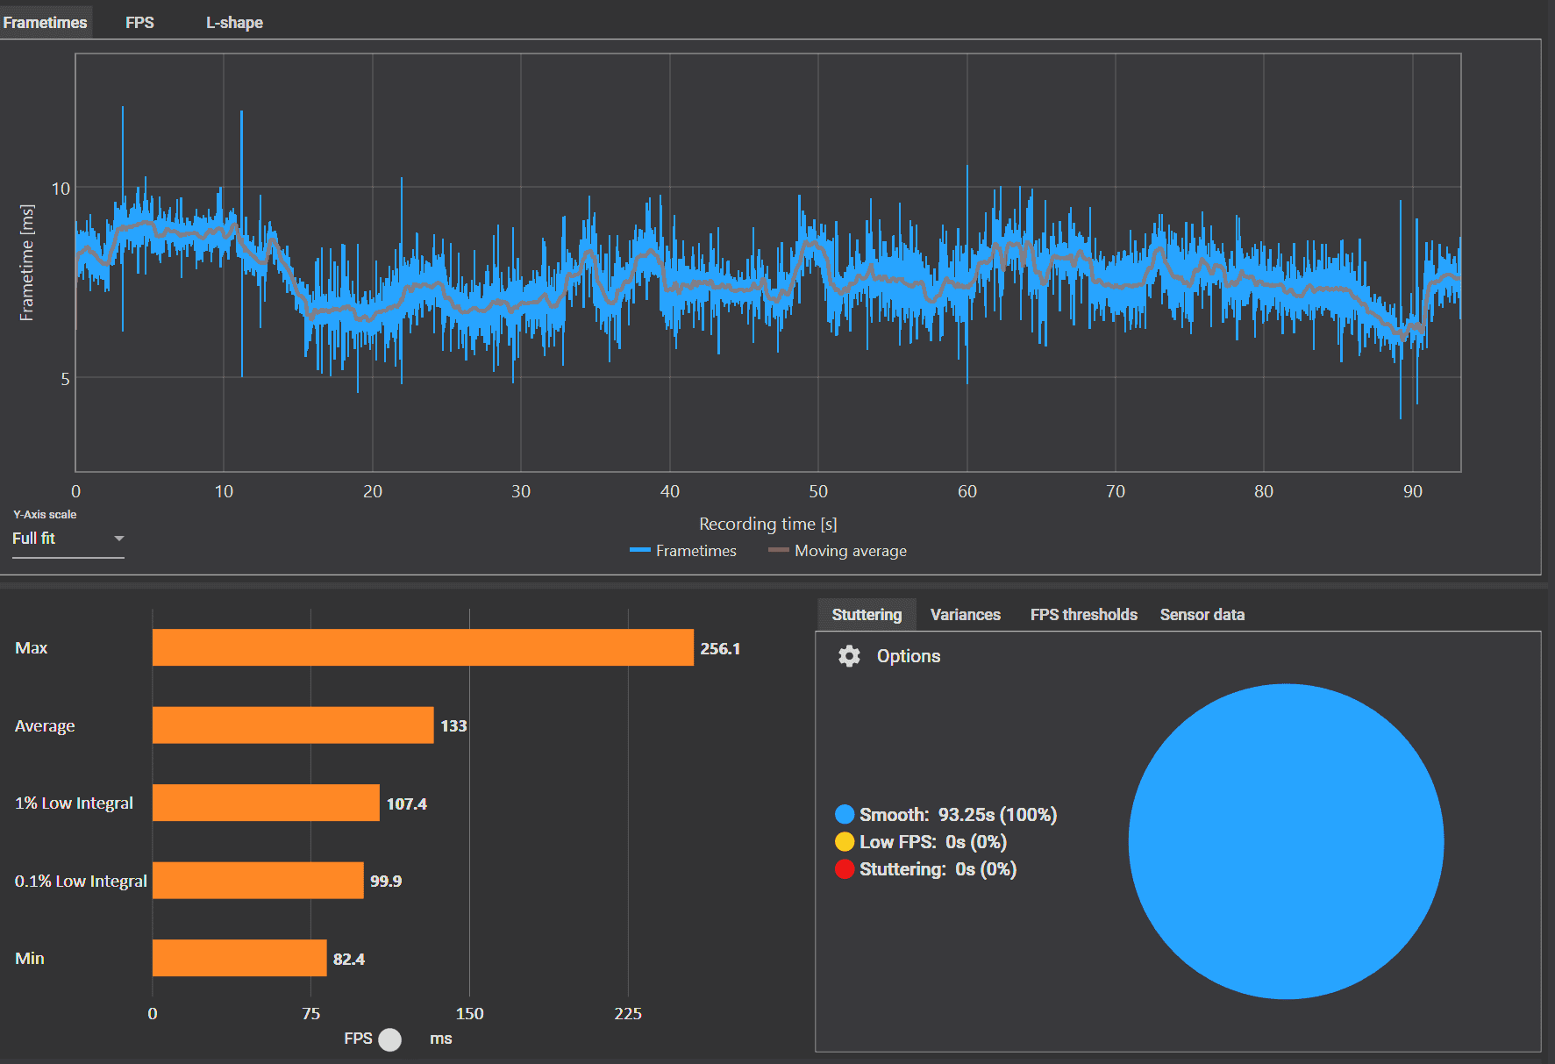This screenshot has width=1555, height=1064.
Task: Click the 'Smooth: 93.25s (100%)' text
Action: (x=958, y=815)
